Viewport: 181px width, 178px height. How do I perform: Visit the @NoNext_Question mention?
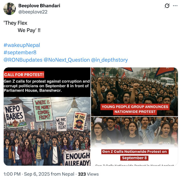(x=67, y=60)
